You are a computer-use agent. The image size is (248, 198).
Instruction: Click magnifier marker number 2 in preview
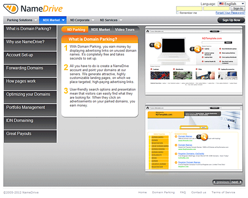pos(195,49)
